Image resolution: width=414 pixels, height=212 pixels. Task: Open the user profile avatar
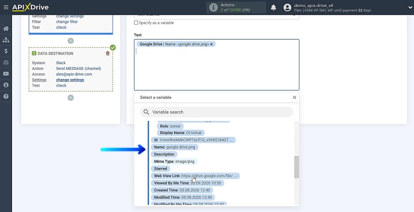click(x=287, y=7)
